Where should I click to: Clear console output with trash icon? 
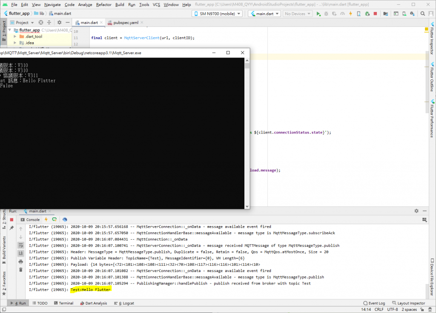[x=20, y=270]
